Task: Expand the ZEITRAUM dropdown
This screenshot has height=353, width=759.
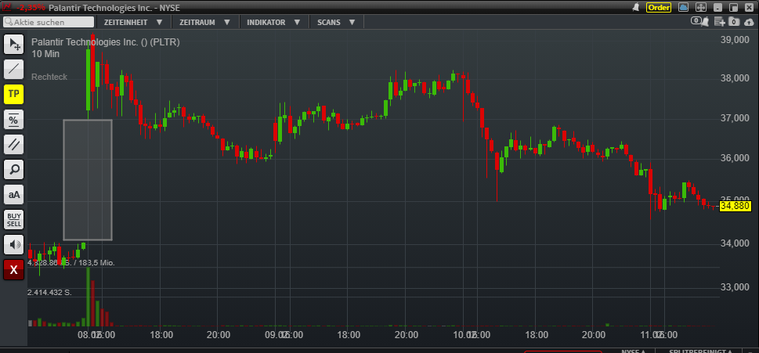Action: [x=204, y=22]
